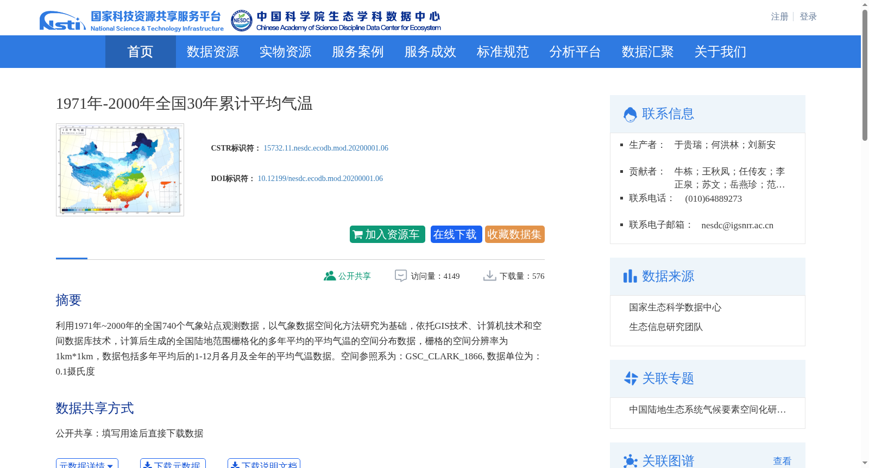The image size is (869, 468).
Task: Click the 下载量 download icon
Action: tap(490, 276)
